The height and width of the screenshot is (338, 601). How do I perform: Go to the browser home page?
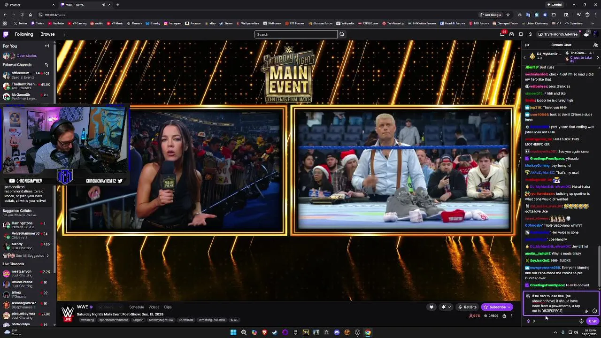click(31, 15)
